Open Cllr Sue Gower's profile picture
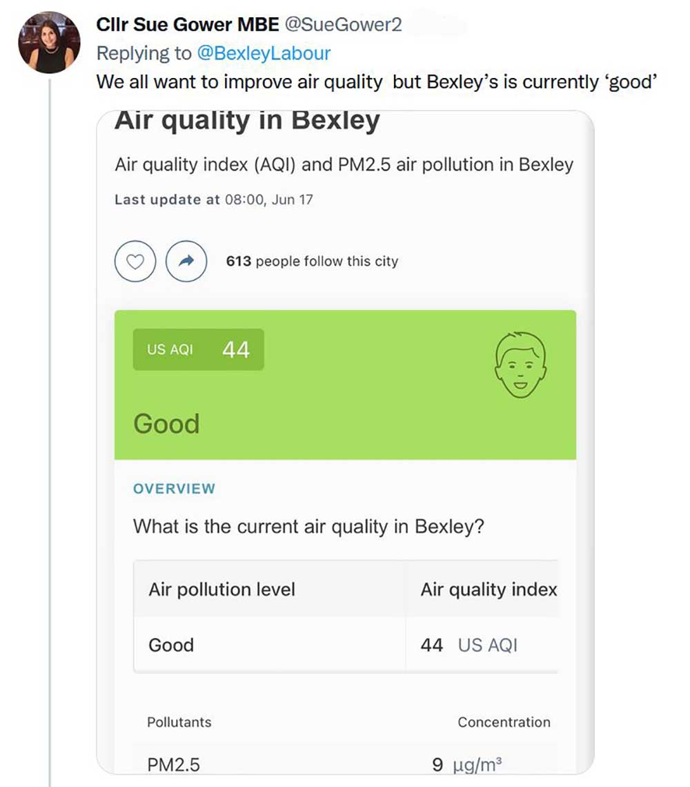 click(x=49, y=43)
